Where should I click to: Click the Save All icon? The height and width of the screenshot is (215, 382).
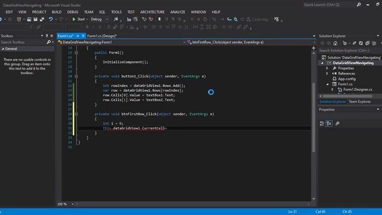[x=42, y=19]
